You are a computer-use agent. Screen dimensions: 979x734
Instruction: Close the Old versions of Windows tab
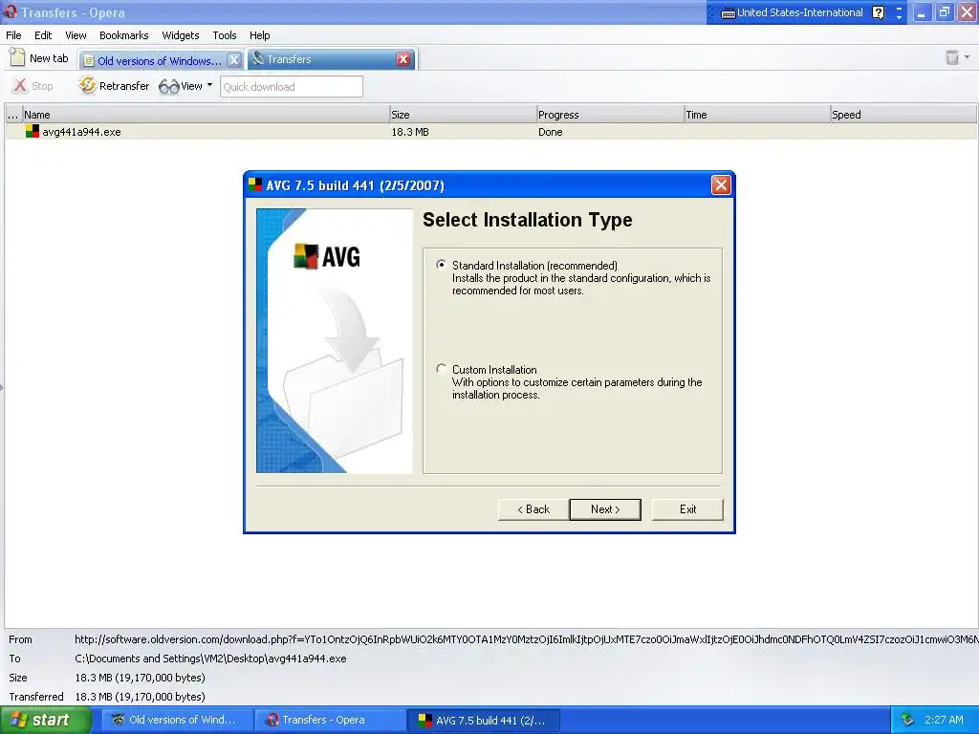pyautogui.click(x=233, y=60)
